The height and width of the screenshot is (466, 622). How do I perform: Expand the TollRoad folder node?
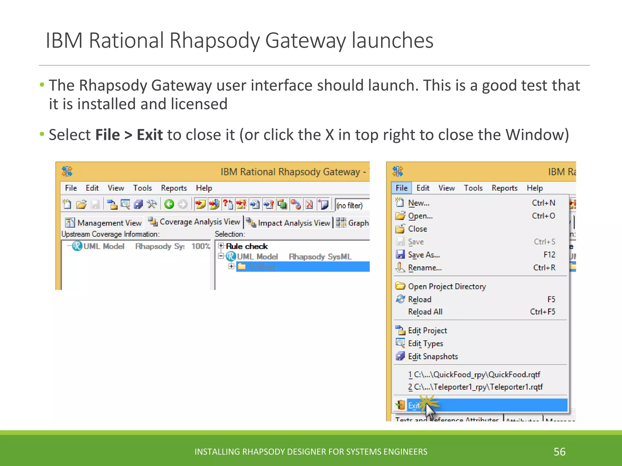231,266
